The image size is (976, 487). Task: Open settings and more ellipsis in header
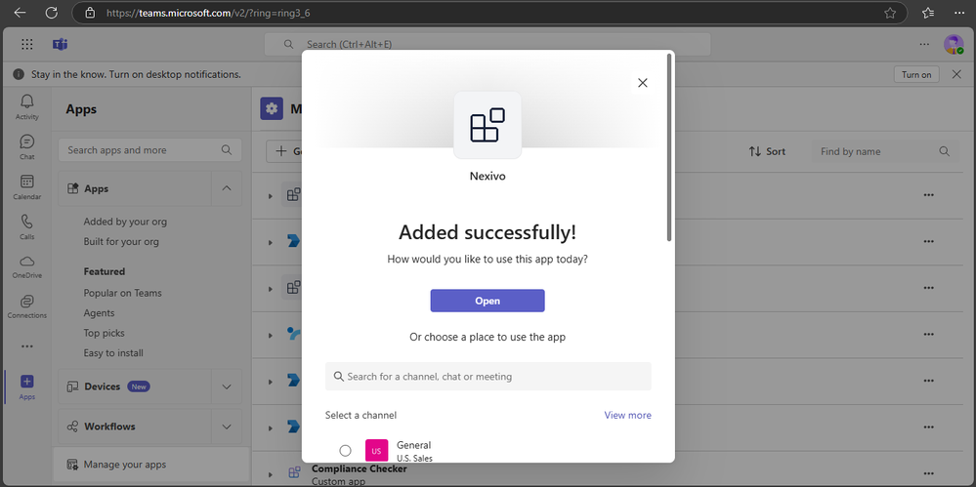tap(925, 44)
